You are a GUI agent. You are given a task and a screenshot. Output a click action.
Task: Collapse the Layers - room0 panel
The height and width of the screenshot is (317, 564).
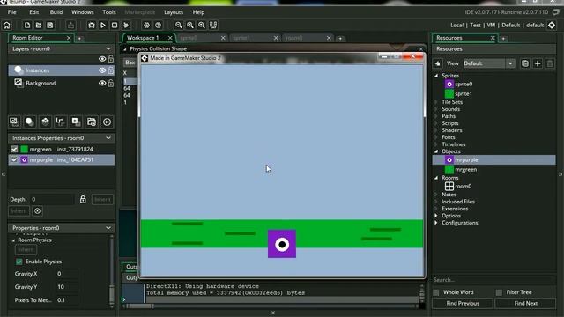pyautogui.click(x=108, y=48)
